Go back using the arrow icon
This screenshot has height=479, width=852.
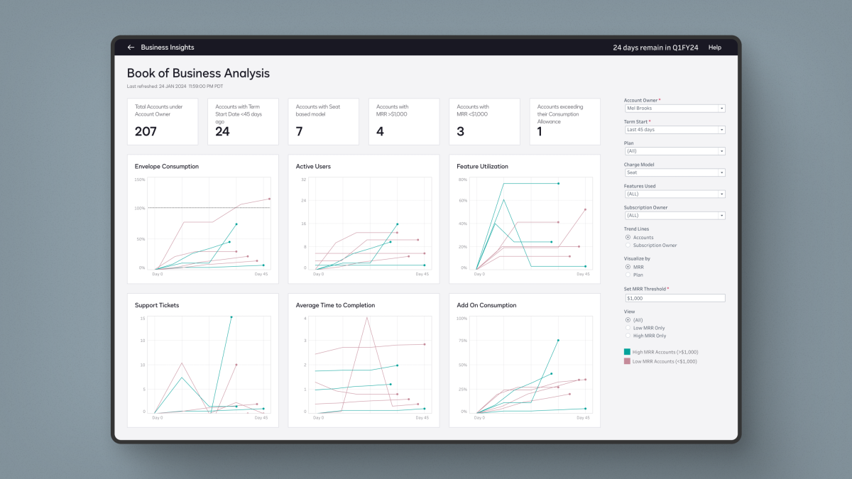131,48
